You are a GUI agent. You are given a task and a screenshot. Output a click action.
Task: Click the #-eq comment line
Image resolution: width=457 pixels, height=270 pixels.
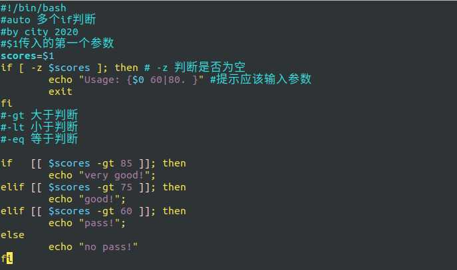[x=39, y=139]
